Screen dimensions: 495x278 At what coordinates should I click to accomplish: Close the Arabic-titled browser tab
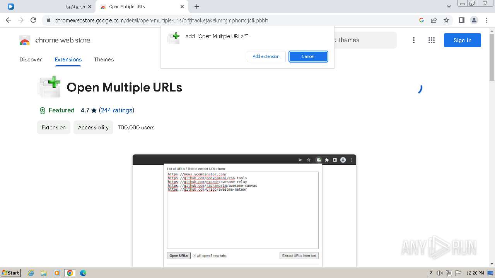(89, 7)
